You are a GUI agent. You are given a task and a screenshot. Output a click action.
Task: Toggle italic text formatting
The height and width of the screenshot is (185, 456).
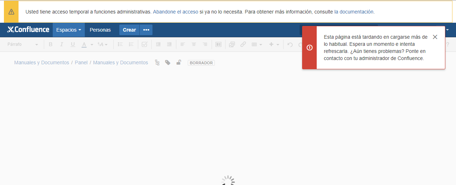tap(61, 44)
